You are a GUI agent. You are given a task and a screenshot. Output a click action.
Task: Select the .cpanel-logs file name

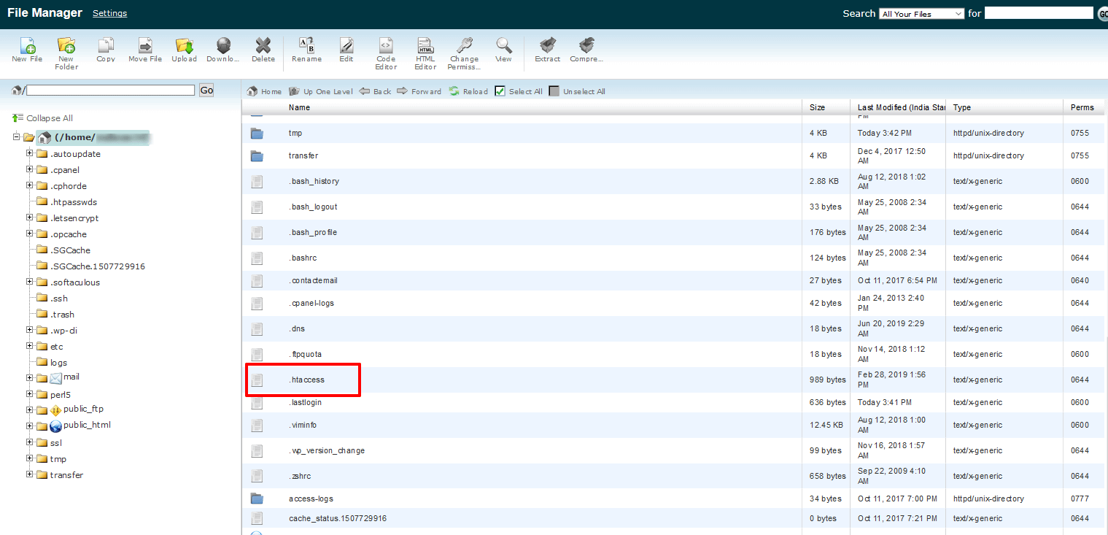[311, 303]
